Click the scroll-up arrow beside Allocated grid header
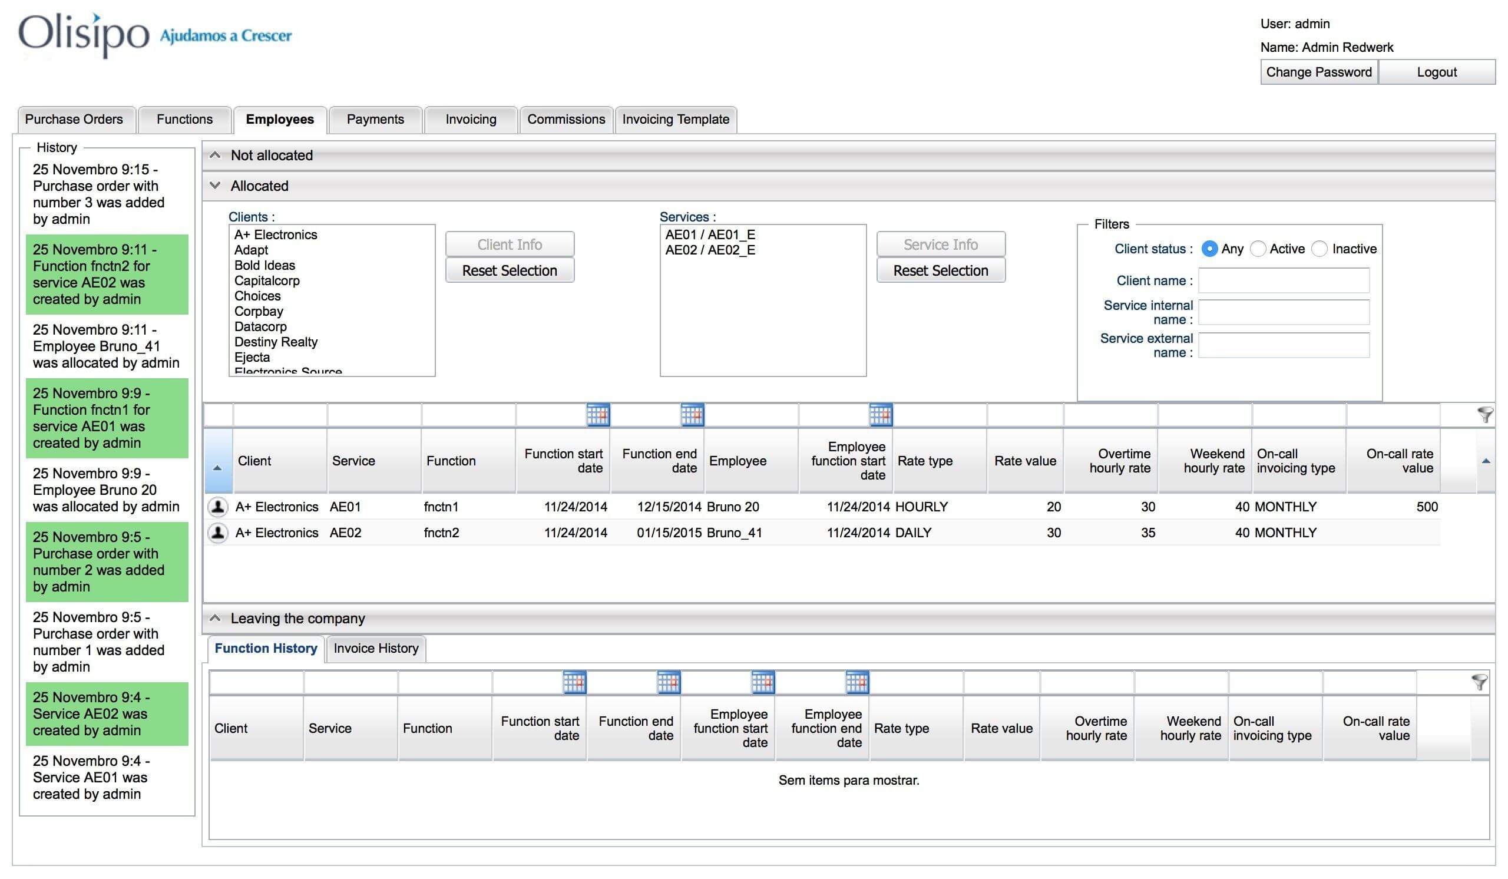The height and width of the screenshot is (879, 1508). (1486, 461)
